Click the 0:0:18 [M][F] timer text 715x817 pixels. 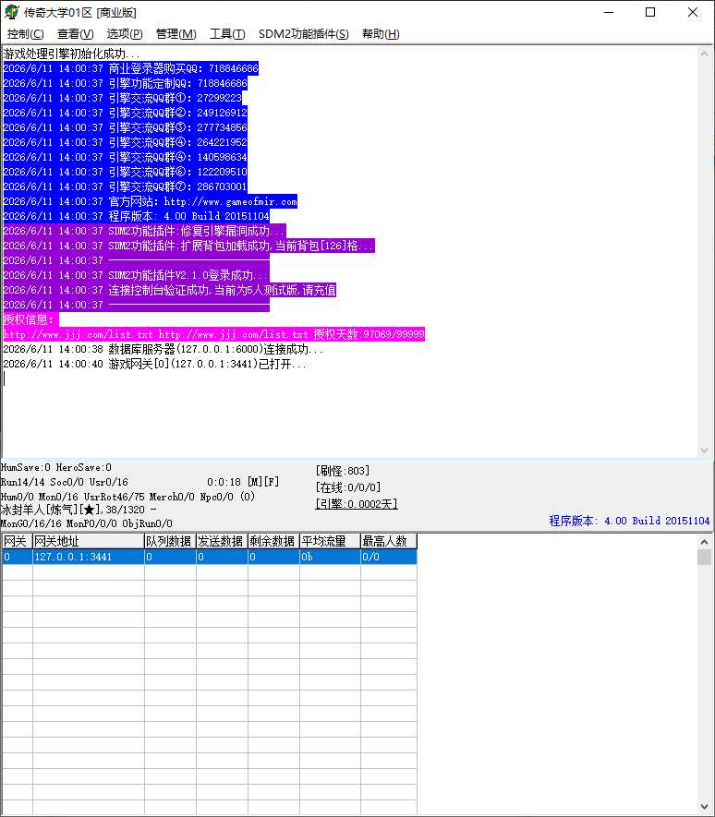coord(243,482)
